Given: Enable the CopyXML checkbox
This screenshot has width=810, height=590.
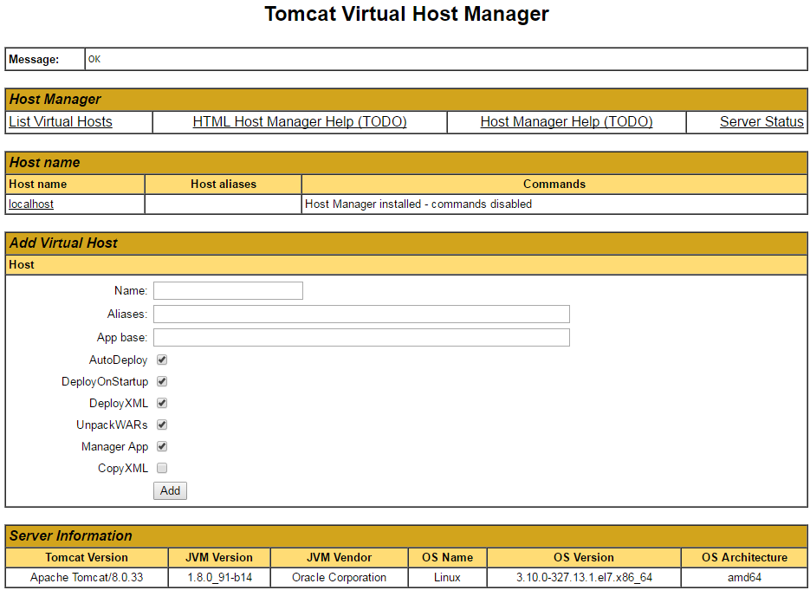Looking at the screenshot, I should pyautogui.click(x=162, y=468).
